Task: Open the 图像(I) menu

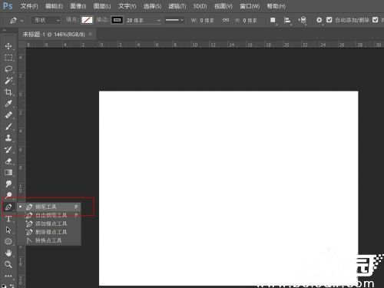Action: pyautogui.click(x=78, y=6)
